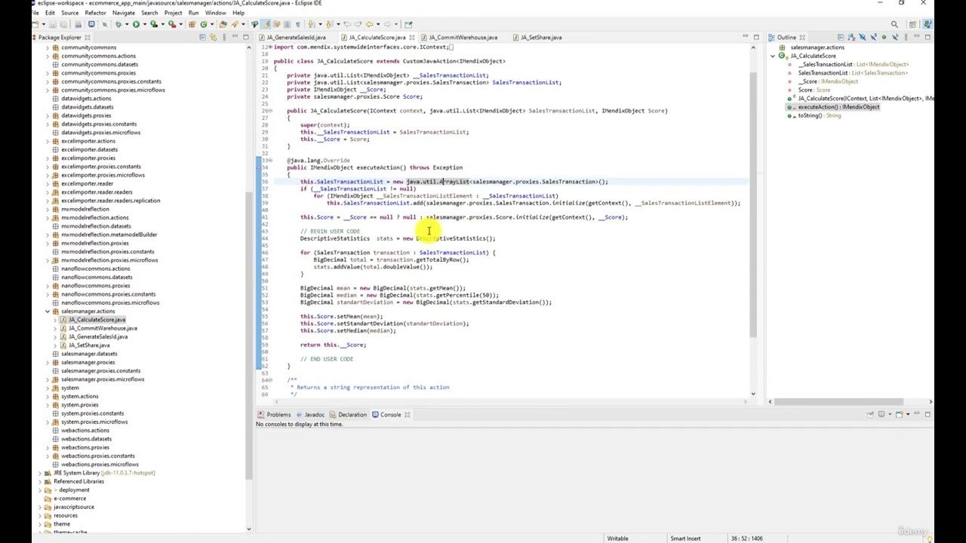This screenshot has width=966, height=543.
Task: Click the Smart Insert status bar field
Action: click(685, 538)
